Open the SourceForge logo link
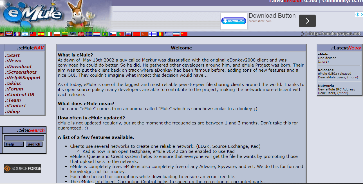 click(x=23, y=169)
